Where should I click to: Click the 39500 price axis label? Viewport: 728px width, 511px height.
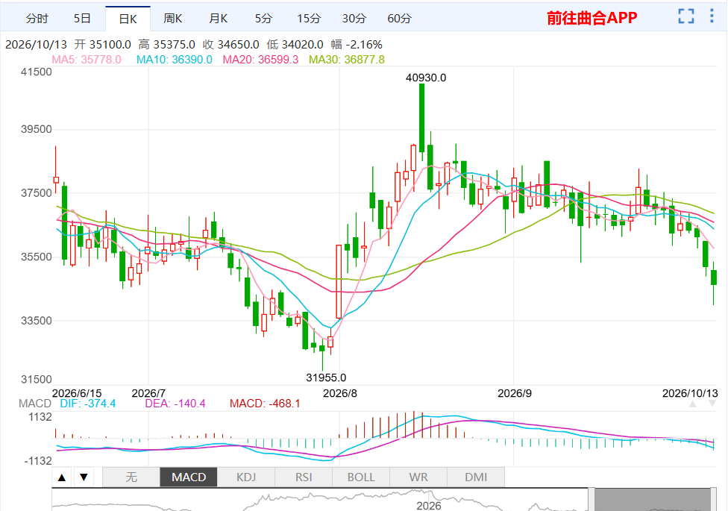(x=37, y=129)
